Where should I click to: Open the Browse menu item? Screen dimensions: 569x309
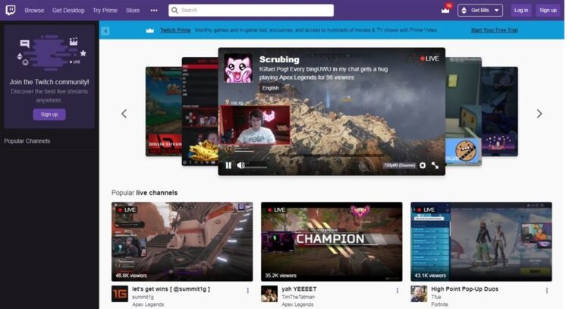(x=34, y=11)
